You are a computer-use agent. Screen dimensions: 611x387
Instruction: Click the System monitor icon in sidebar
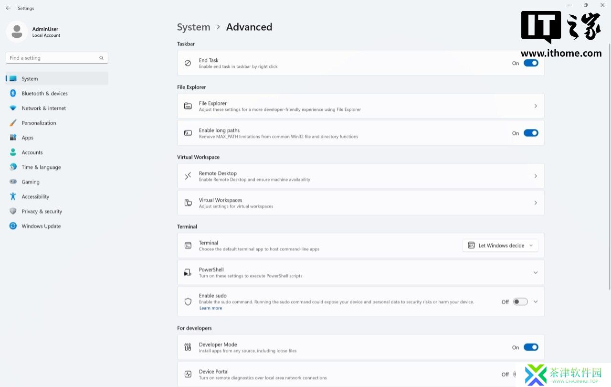coord(13,79)
